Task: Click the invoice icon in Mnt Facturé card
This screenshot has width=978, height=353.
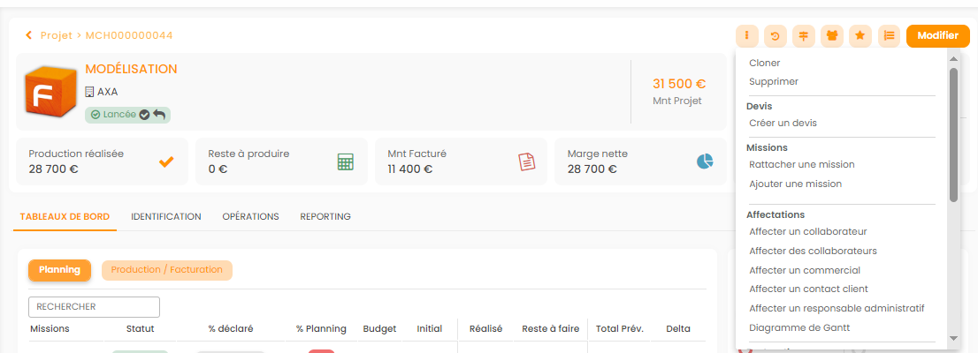Action: (526, 161)
